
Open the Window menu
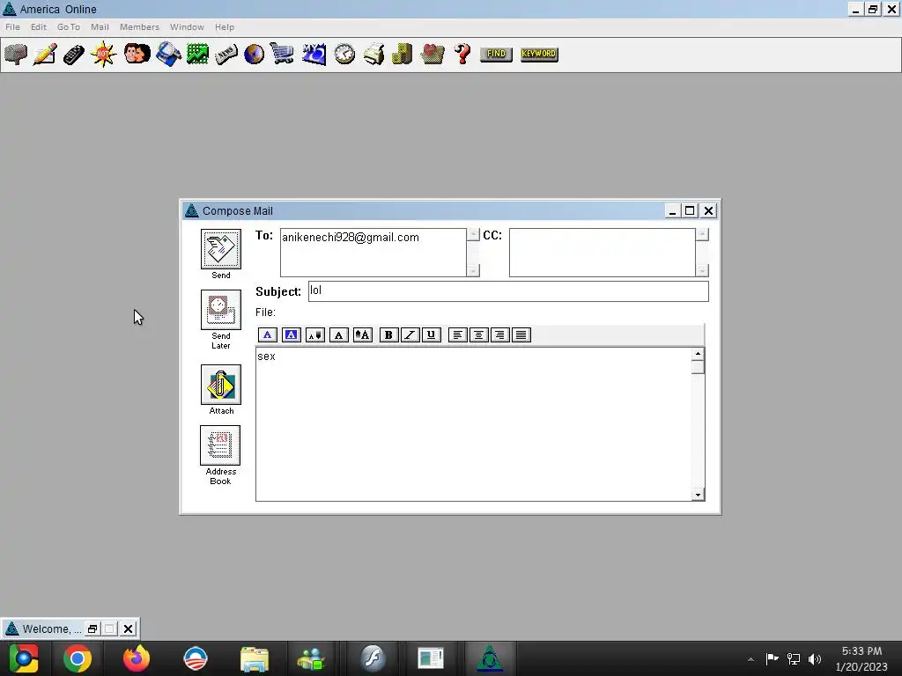pos(187,27)
